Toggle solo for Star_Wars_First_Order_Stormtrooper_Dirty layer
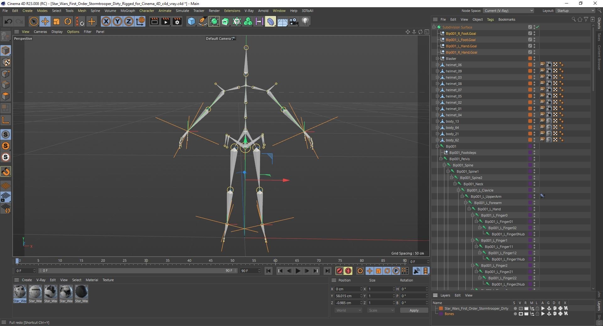Image resolution: width=603 pixels, height=326 pixels. (515, 308)
